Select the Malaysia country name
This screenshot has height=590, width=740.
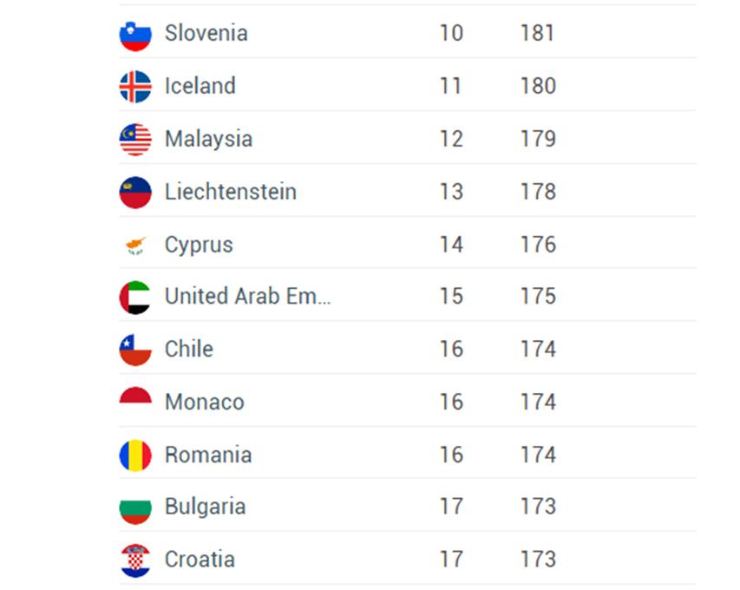point(208,139)
